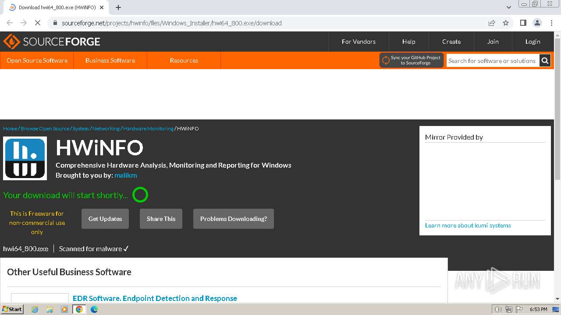
Task: Open Windows Media Player from the taskbar
Action: 64,309
